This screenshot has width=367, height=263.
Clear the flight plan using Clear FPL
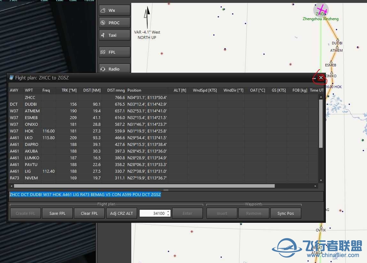[89, 213]
